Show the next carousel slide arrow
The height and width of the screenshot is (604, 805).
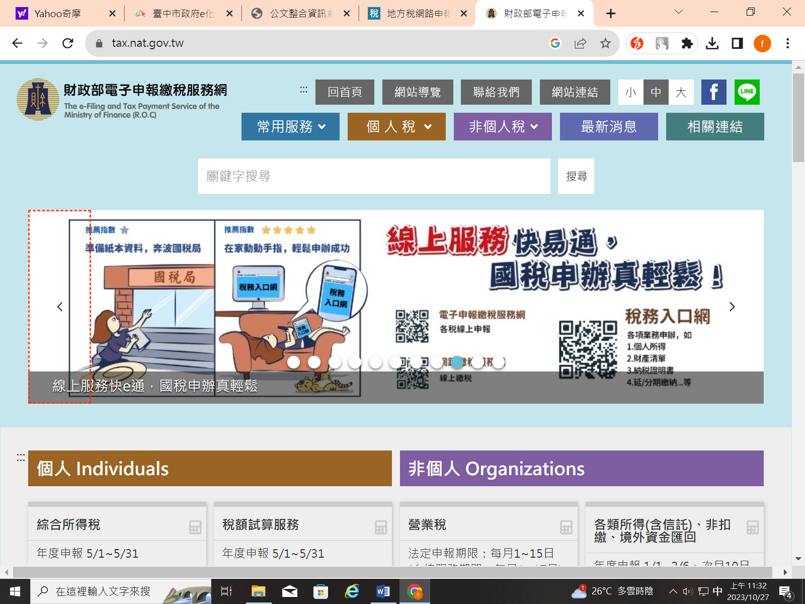(732, 307)
